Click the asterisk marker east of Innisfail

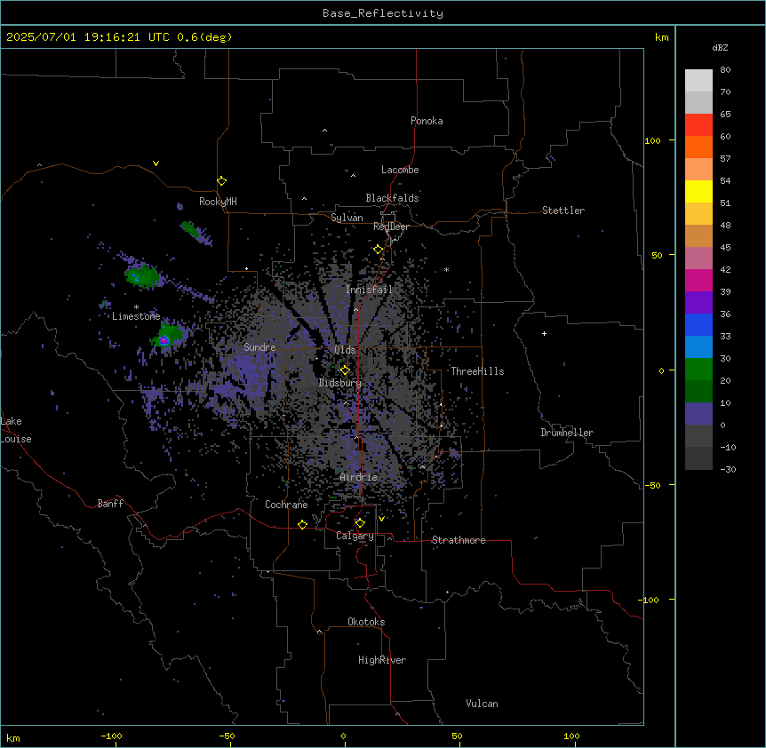(446, 269)
